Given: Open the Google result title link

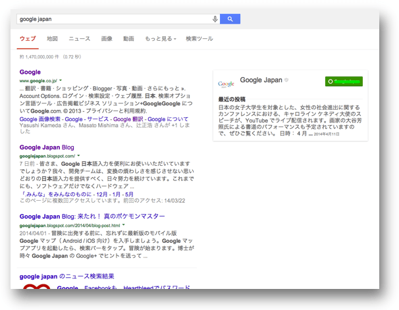Looking at the screenshot, I should pos(30,72).
